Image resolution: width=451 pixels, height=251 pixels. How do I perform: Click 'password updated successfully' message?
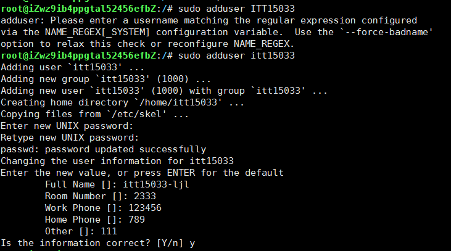pos(125,149)
